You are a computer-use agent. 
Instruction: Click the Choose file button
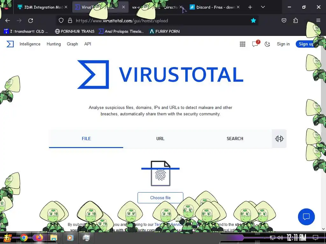pos(160,198)
